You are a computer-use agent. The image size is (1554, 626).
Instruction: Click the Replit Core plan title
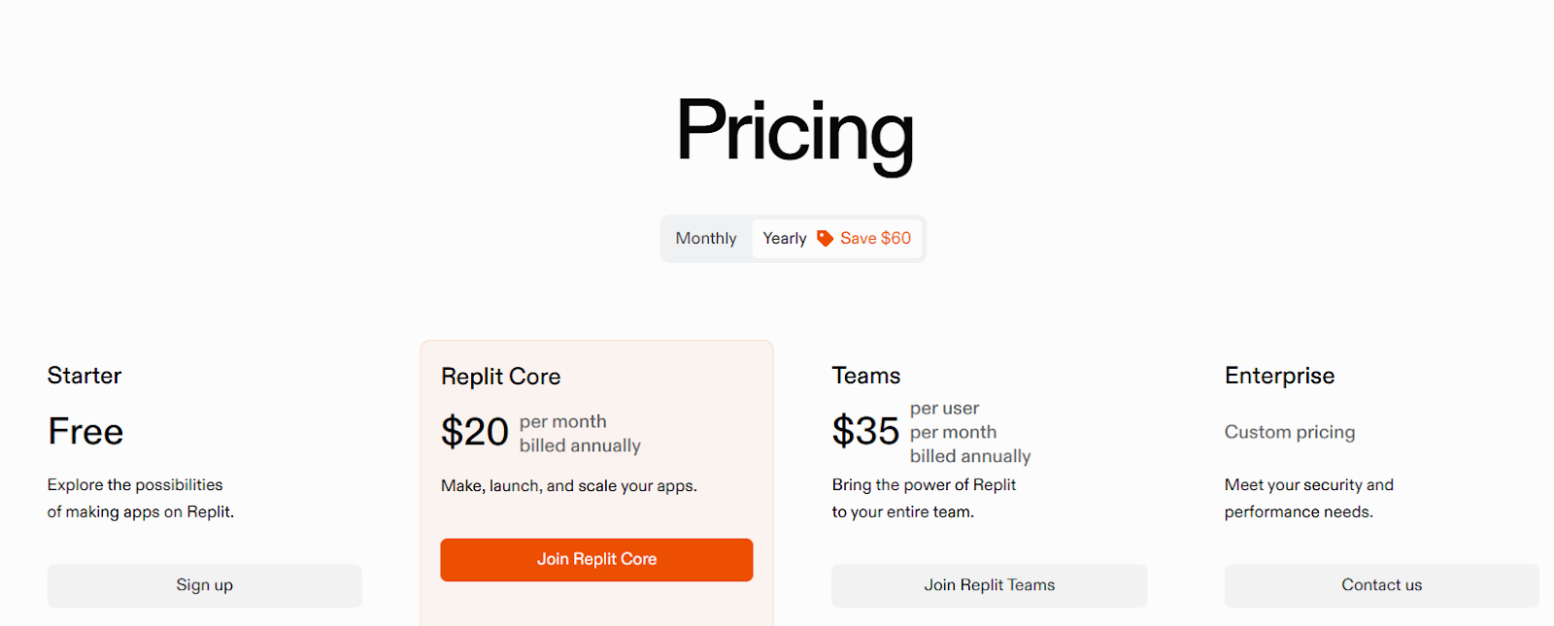(501, 377)
